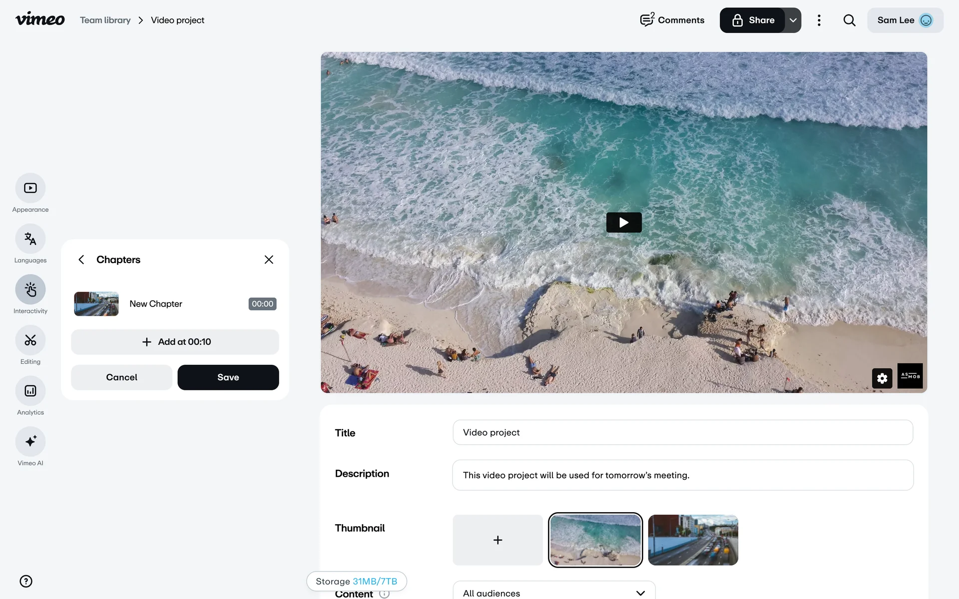Navigate to Team library breadcrumb
Screen dimensions: 959x599
click(x=105, y=20)
